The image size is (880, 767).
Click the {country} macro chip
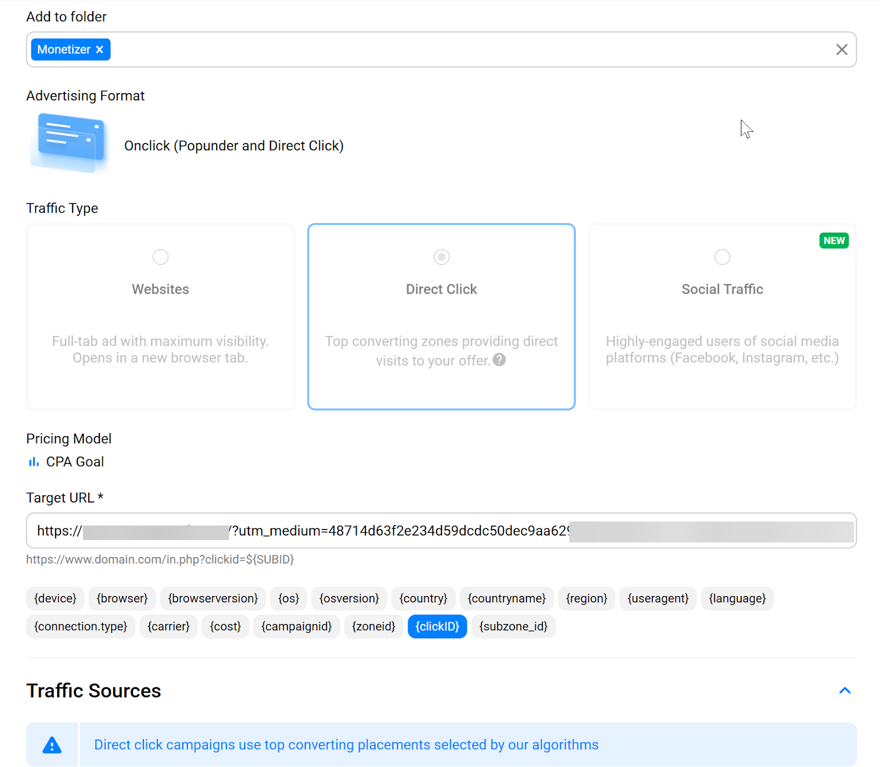(423, 599)
